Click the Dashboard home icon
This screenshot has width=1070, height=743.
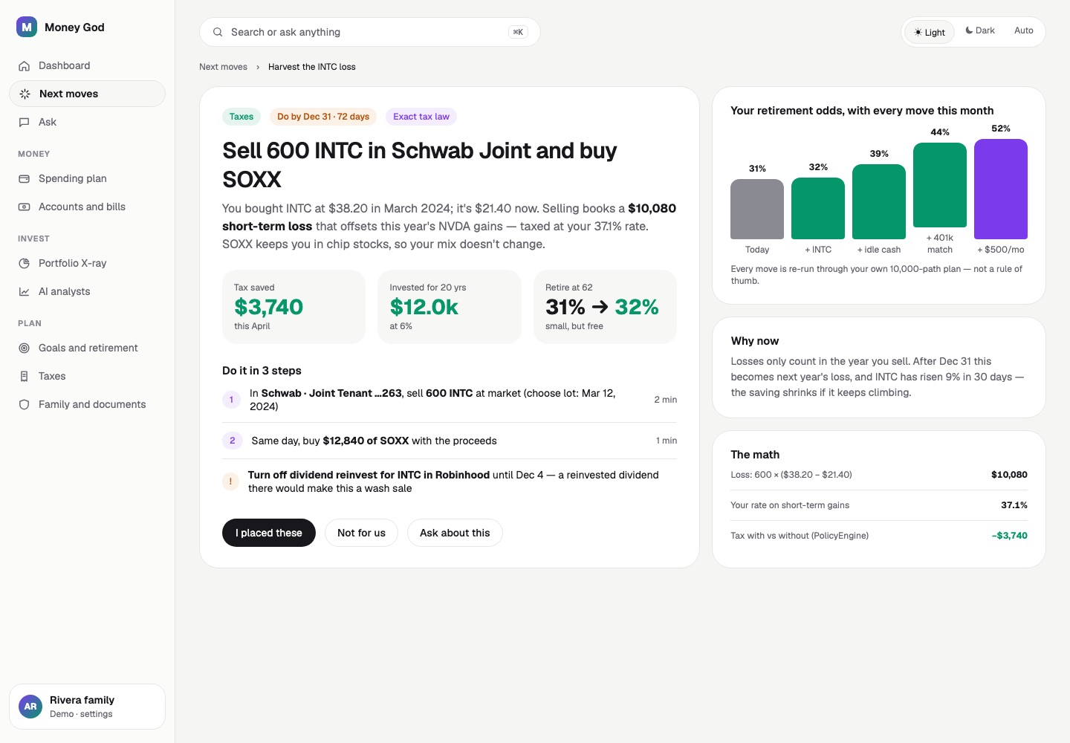point(24,66)
